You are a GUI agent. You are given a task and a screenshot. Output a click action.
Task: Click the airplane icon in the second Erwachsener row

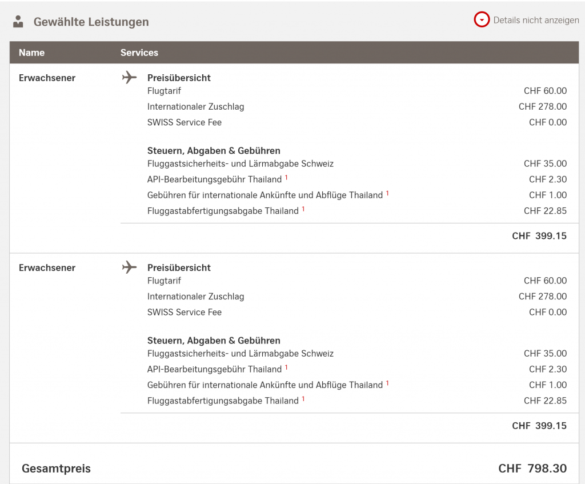[130, 267]
